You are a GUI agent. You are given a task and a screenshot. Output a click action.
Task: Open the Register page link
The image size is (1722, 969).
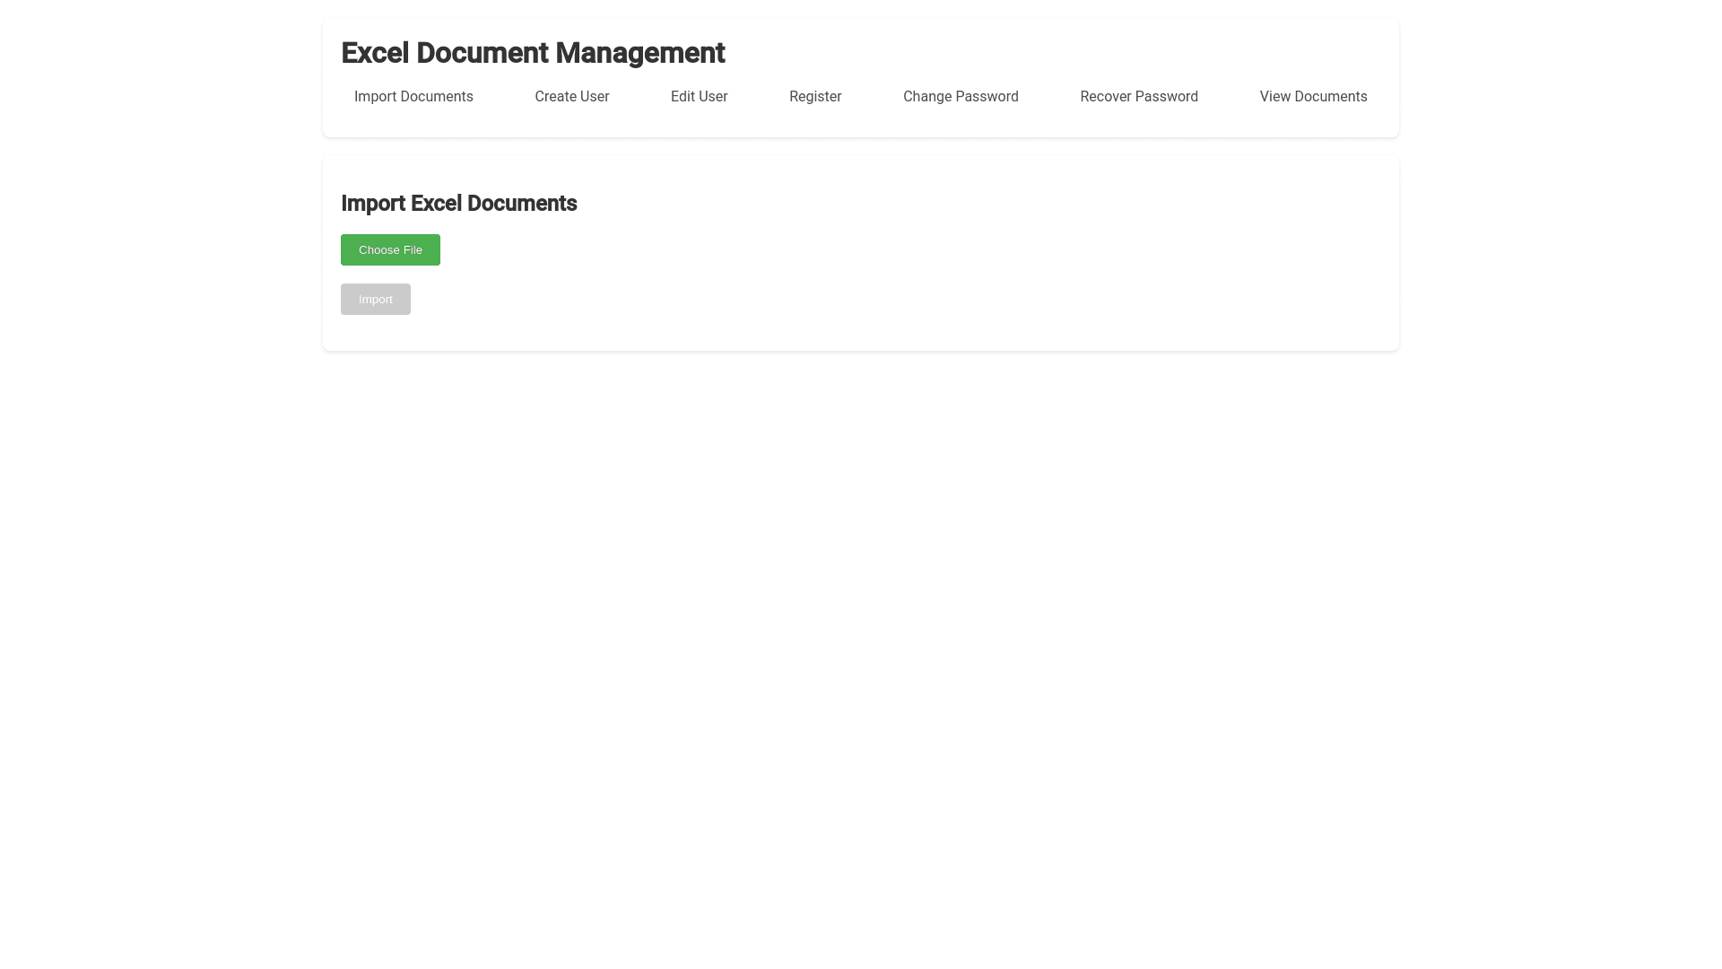pyautogui.click(x=814, y=97)
